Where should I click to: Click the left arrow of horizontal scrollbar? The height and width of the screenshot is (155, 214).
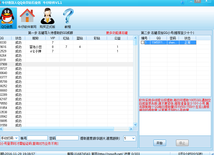click(1, 129)
